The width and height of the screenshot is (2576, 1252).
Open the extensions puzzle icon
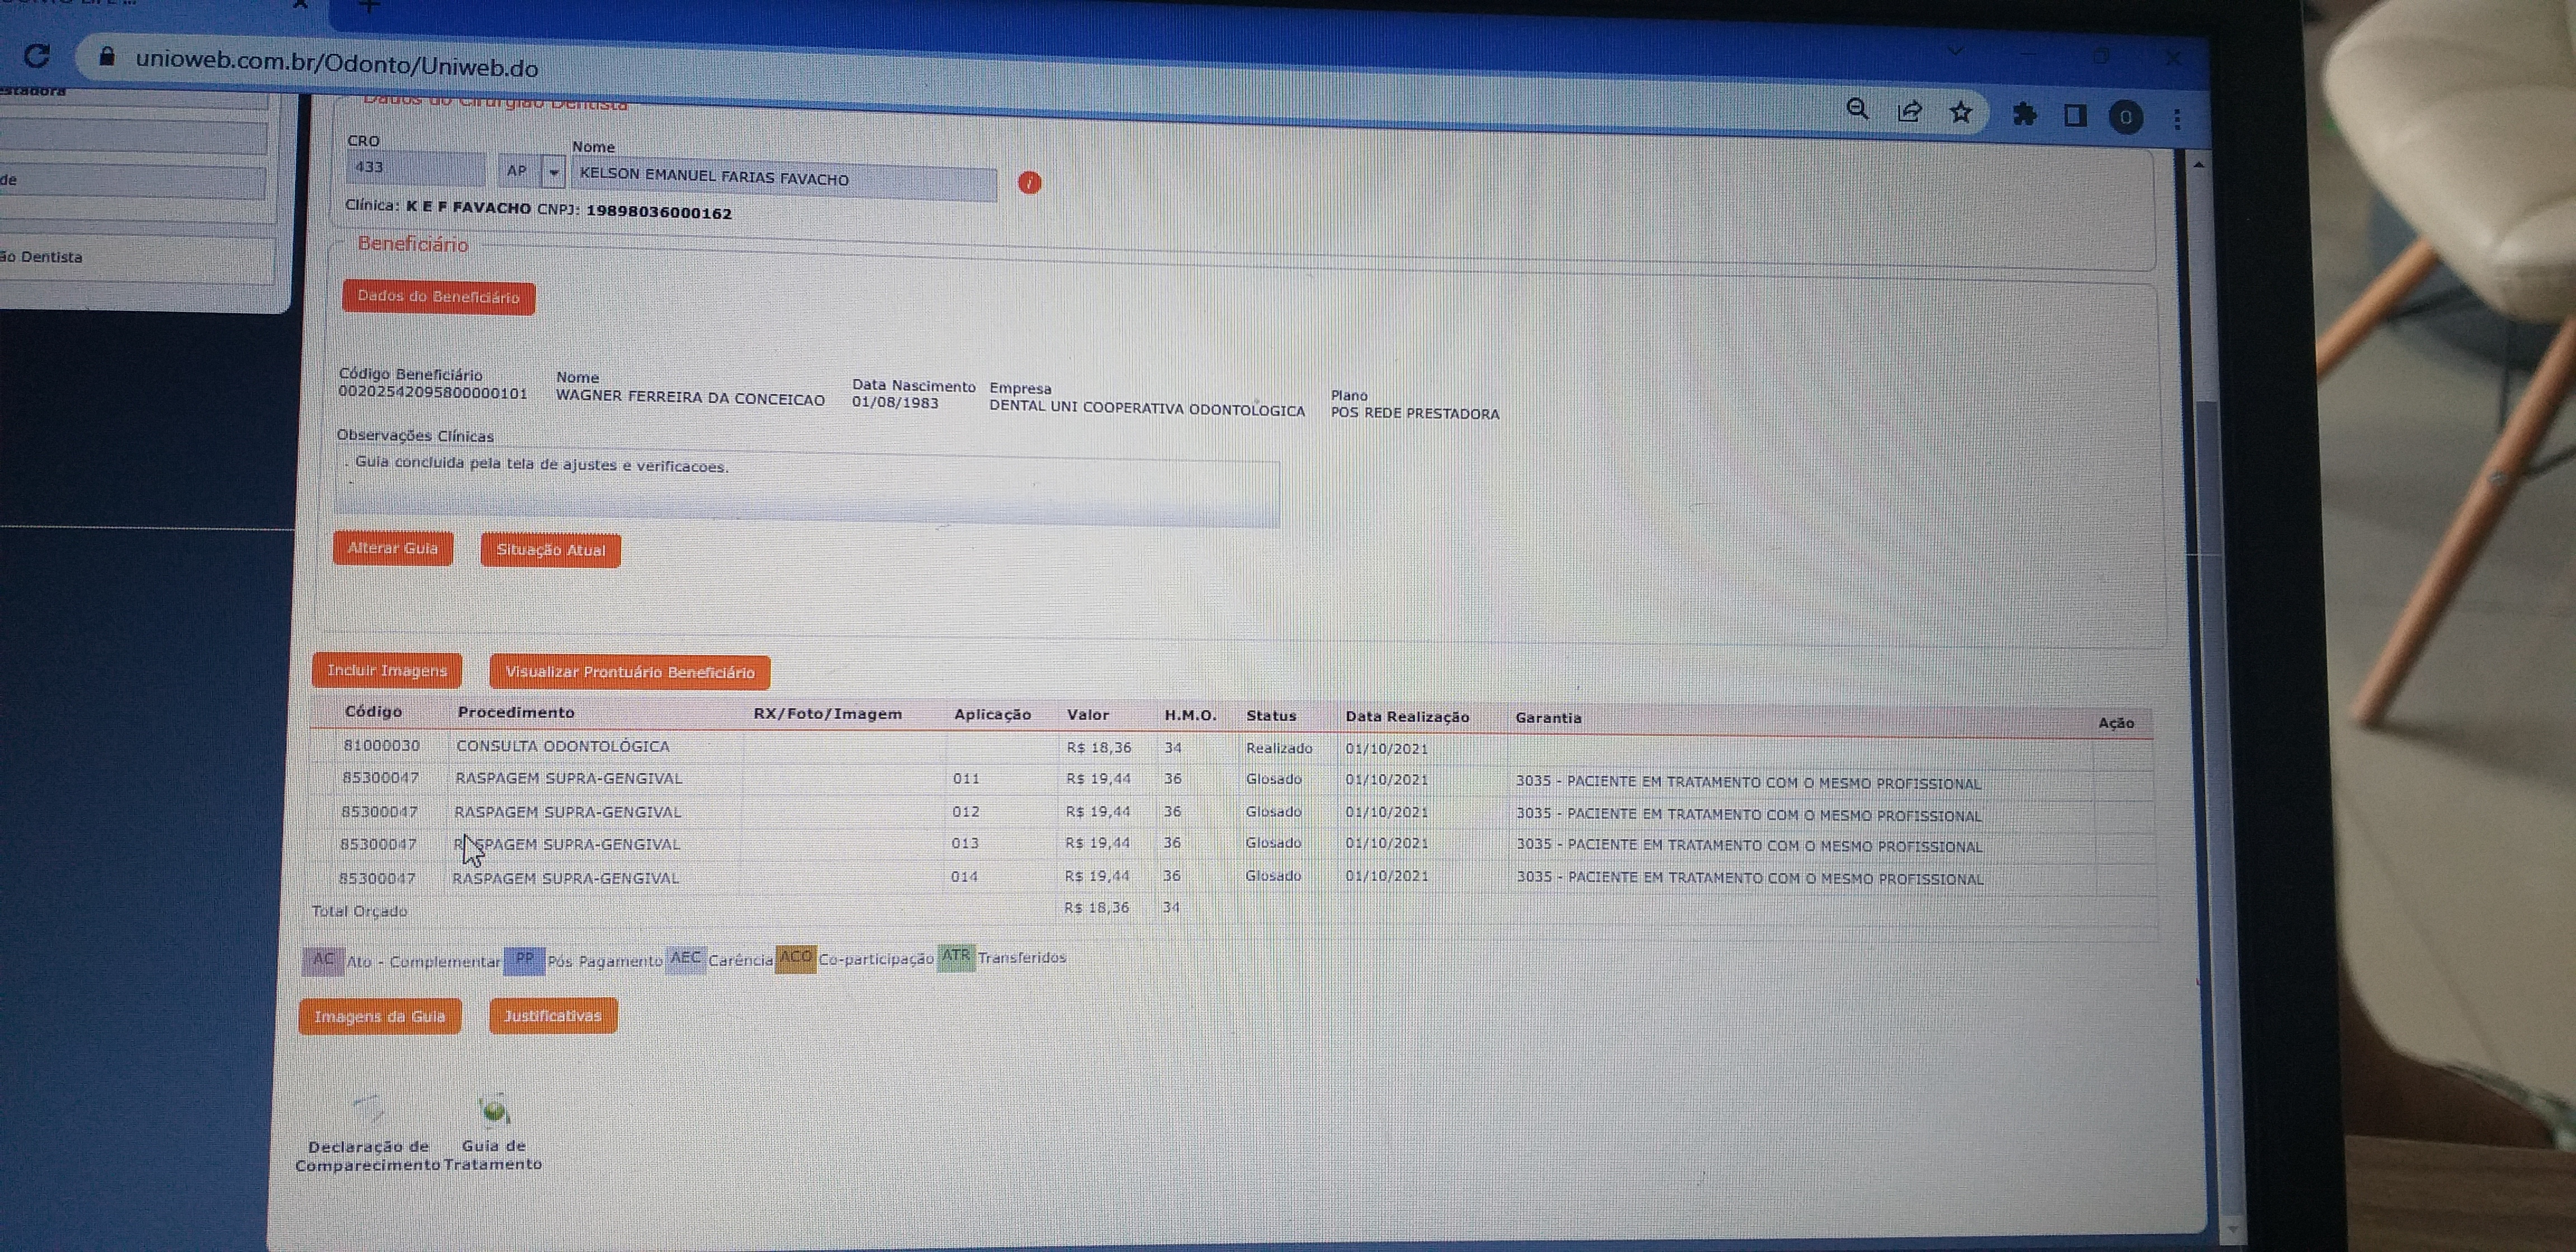point(2024,114)
